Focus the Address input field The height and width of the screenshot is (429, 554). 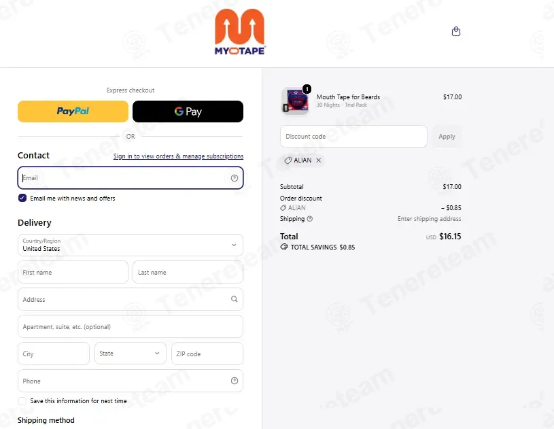131,299
